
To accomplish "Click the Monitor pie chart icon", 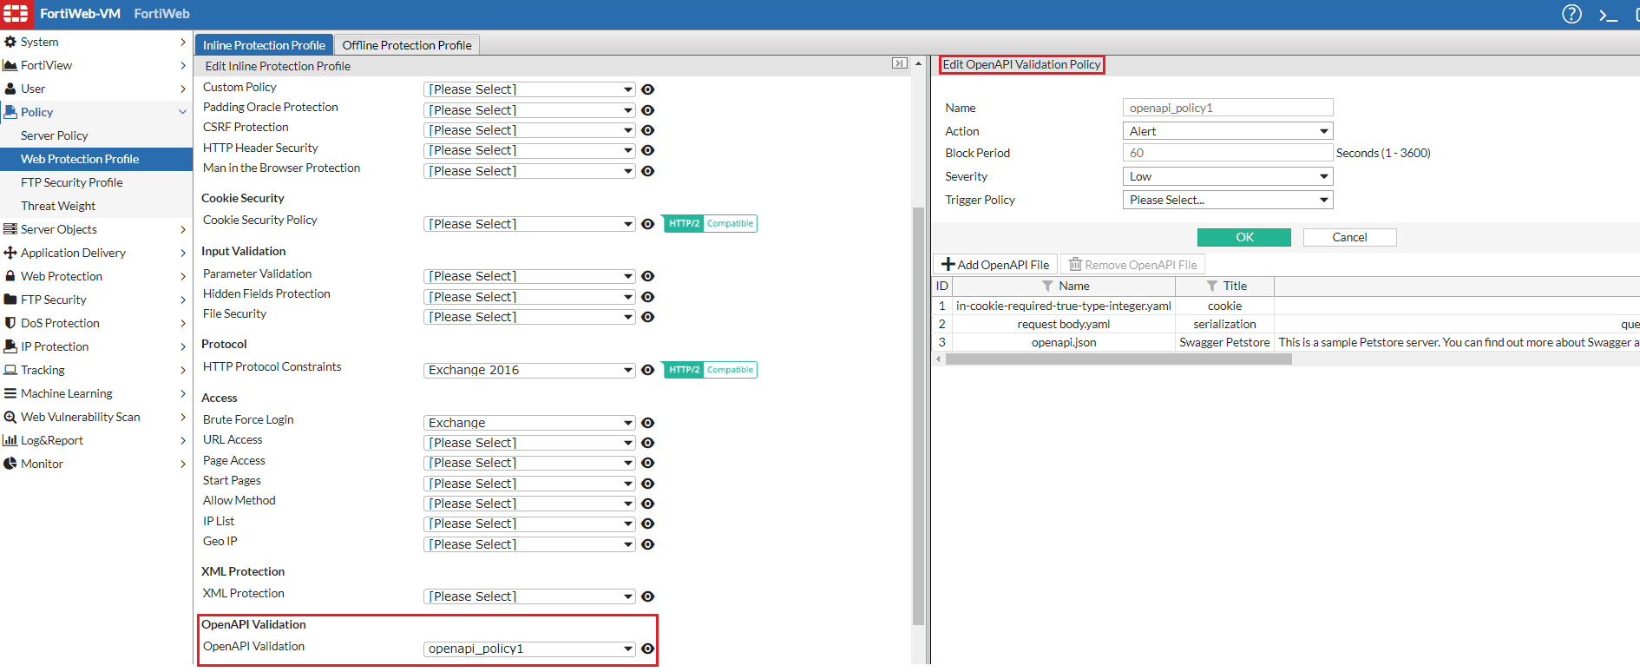I will coord(10,464).
